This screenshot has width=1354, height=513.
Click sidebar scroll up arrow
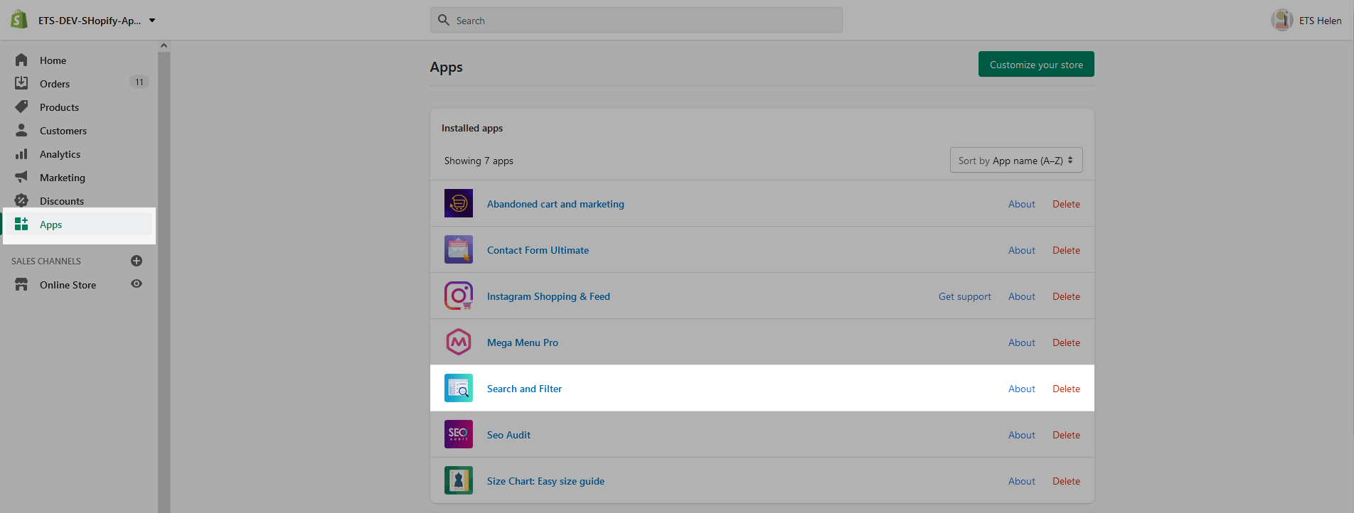[164, 45]
